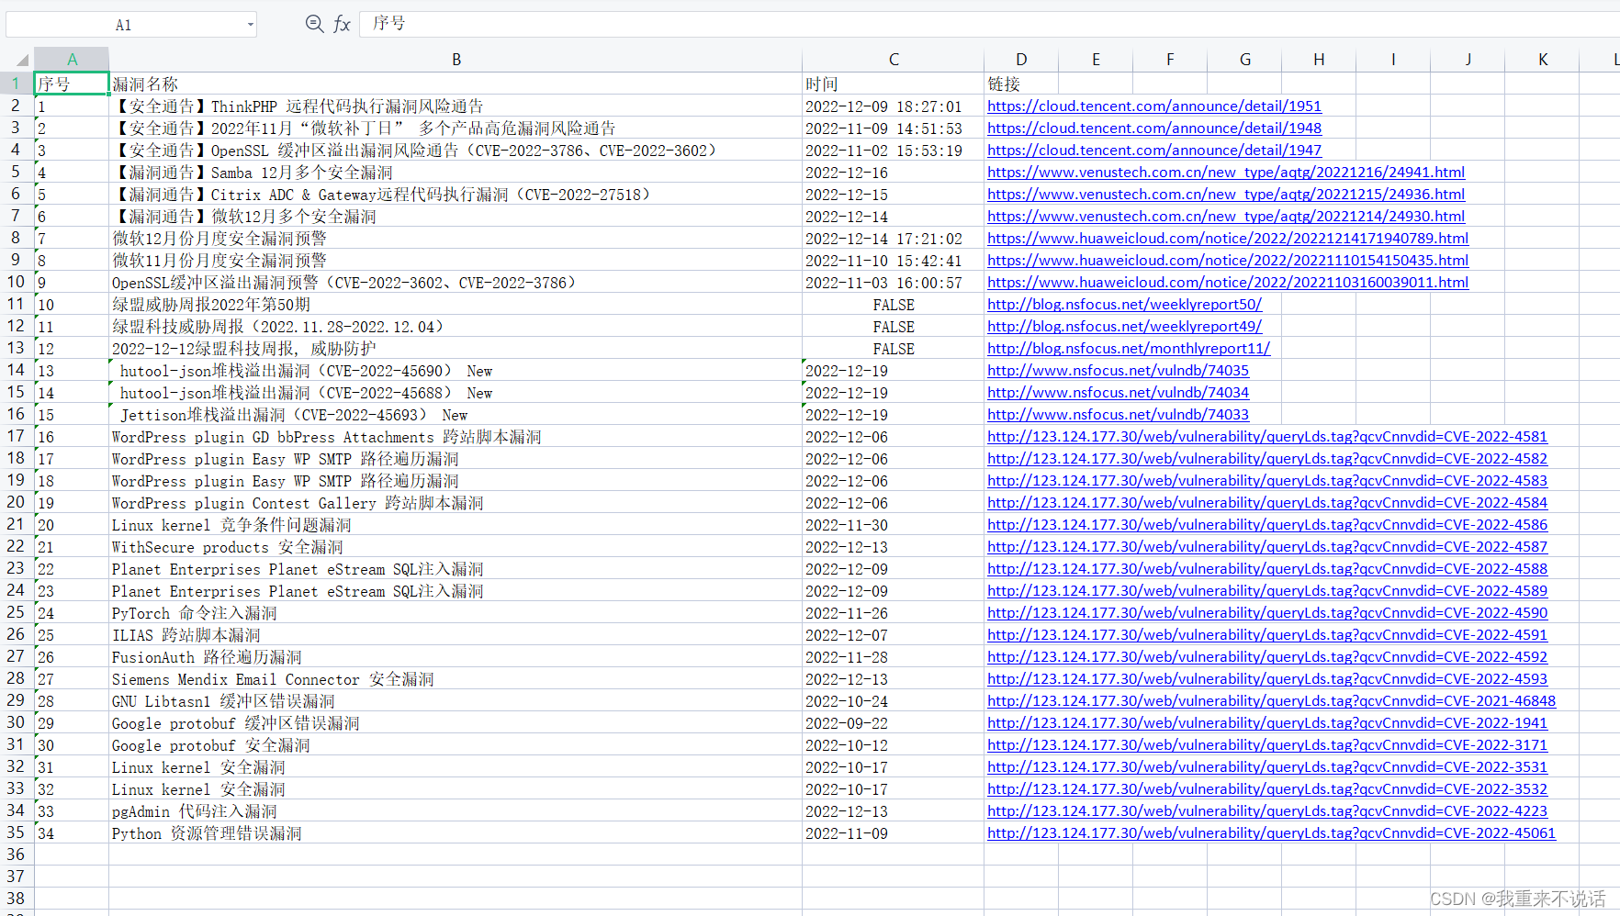This screenshot has height=916, width=1620.
Task: Select row 1 header
Action: coord(16,83)
